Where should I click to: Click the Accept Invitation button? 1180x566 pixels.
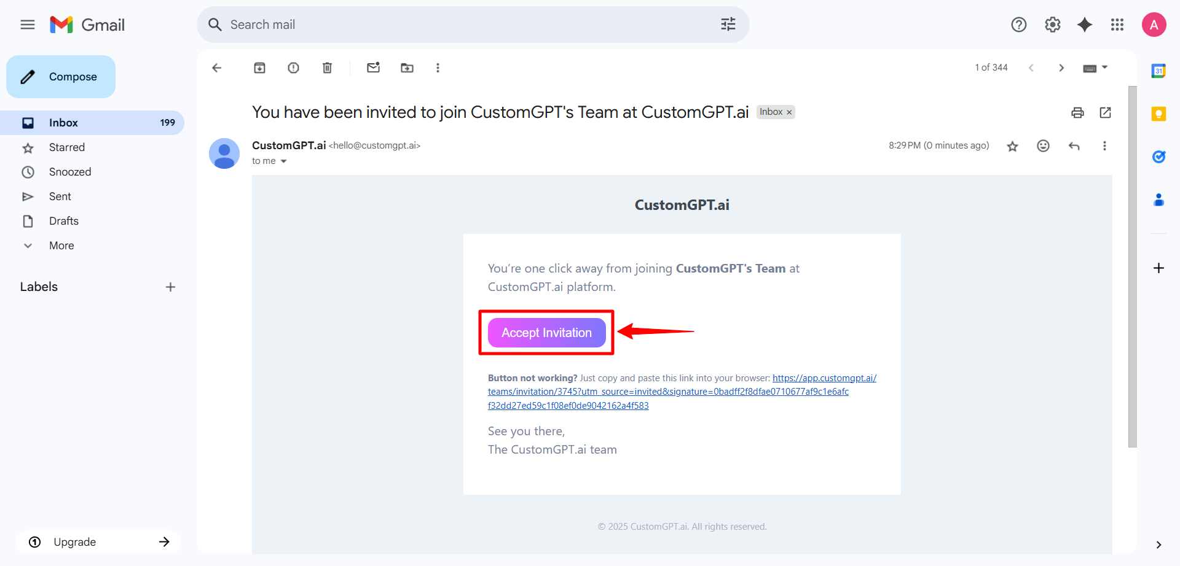point(547,333)
